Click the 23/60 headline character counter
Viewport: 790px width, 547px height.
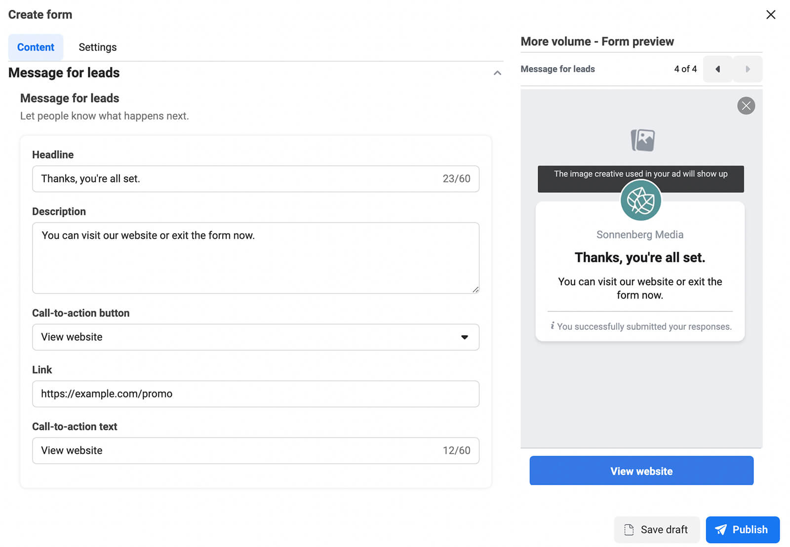456,179
